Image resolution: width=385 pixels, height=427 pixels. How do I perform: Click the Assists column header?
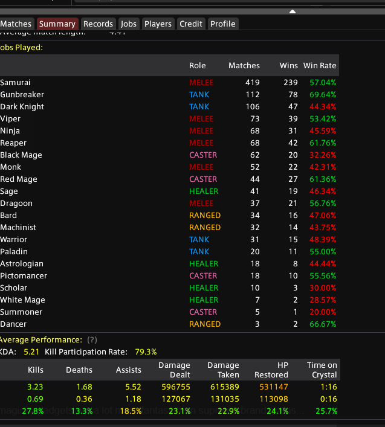[129, 370]
